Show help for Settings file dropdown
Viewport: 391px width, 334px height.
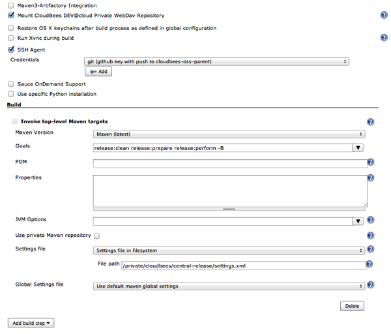(x=371, y=249)
